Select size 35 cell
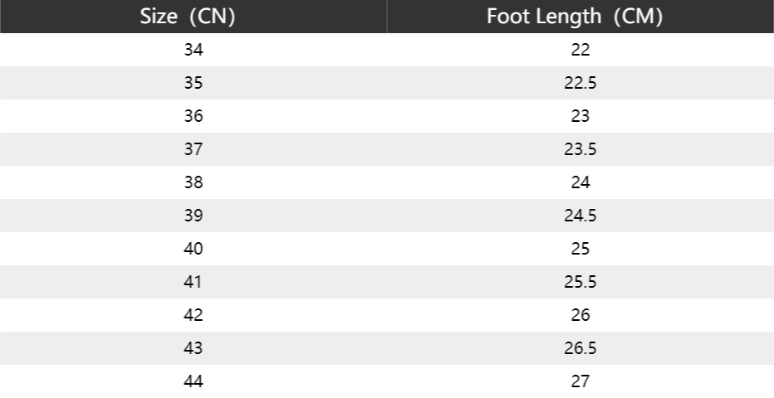This screenshot has height=398, width=774. [x=193, y=83]
